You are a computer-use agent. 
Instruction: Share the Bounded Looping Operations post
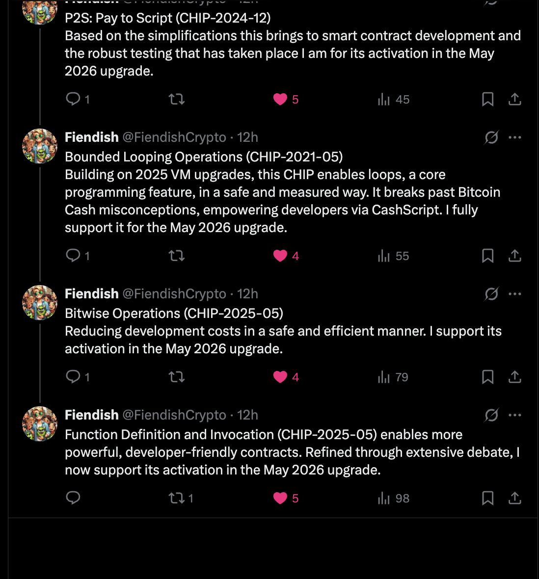[514, 256]
